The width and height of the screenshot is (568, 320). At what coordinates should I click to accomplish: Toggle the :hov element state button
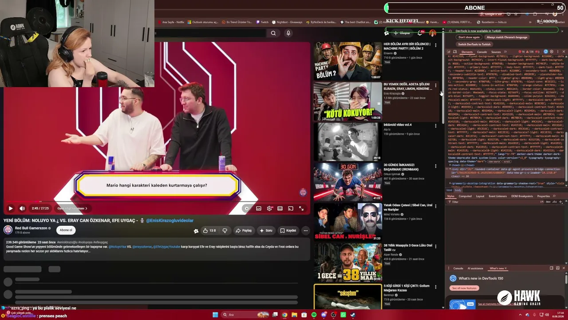(x=548, y=202)
